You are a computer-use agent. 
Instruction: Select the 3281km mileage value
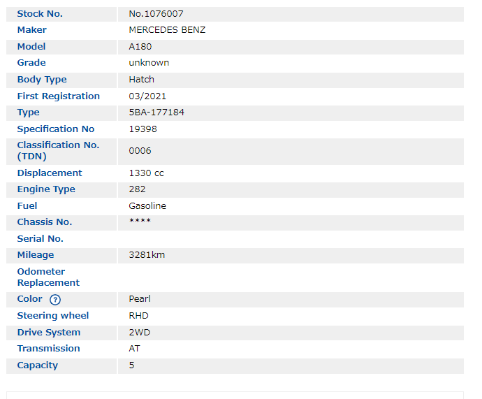147,255
